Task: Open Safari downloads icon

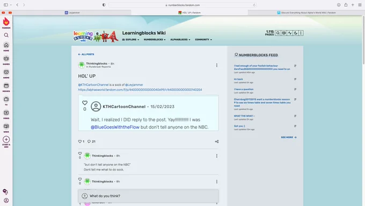Action: point(339,5)
